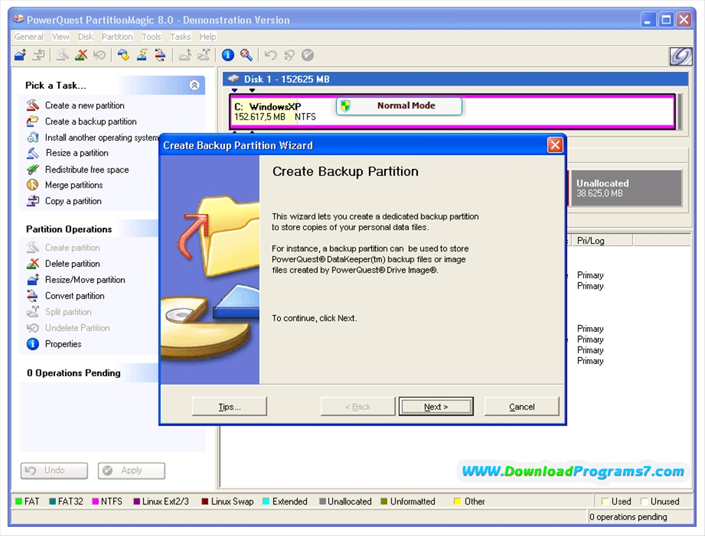Viewport: 705px width, 536px height.
Task: Select the Unallocated 38.625,0 MB partition block
Action: tap(625, 187)
